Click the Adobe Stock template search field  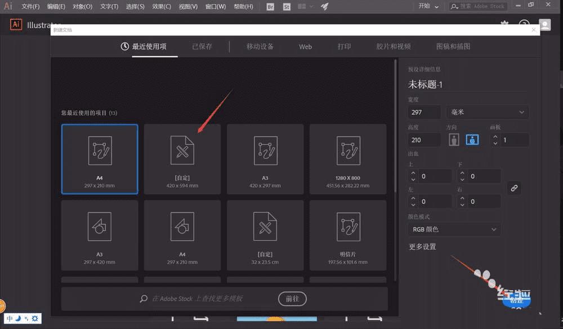click(198, 299)
